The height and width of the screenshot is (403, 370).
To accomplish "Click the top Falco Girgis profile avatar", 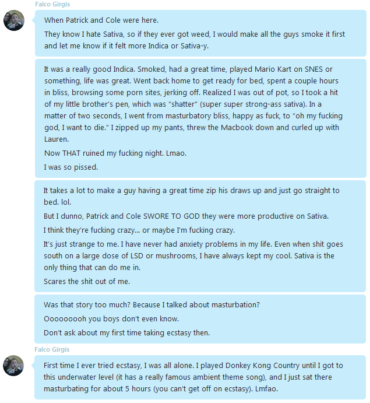I will pyautogui.click(x=14, y=20).
